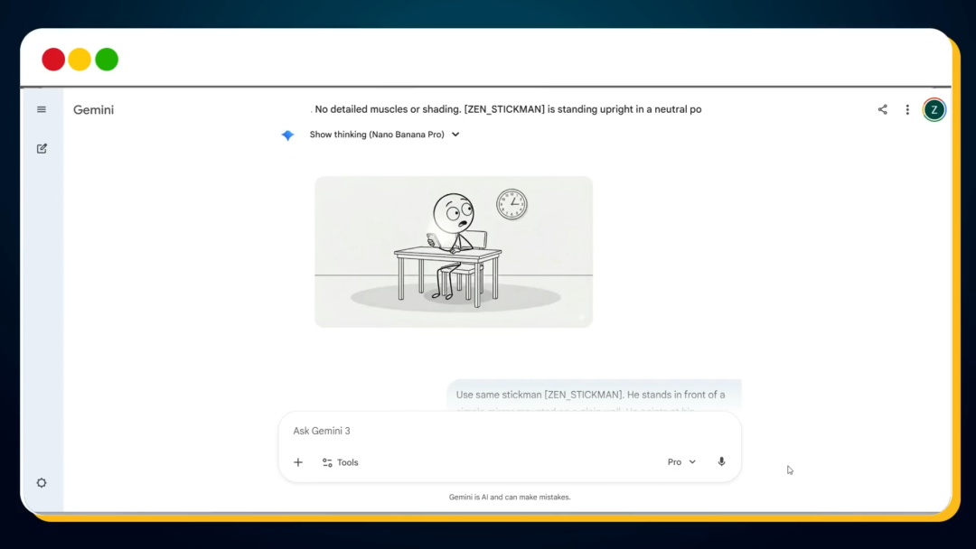976x549 pixels.
Task: Click the truncated ZEN_STICKMAN prompt text at top
Action: (x=507, y=109)
